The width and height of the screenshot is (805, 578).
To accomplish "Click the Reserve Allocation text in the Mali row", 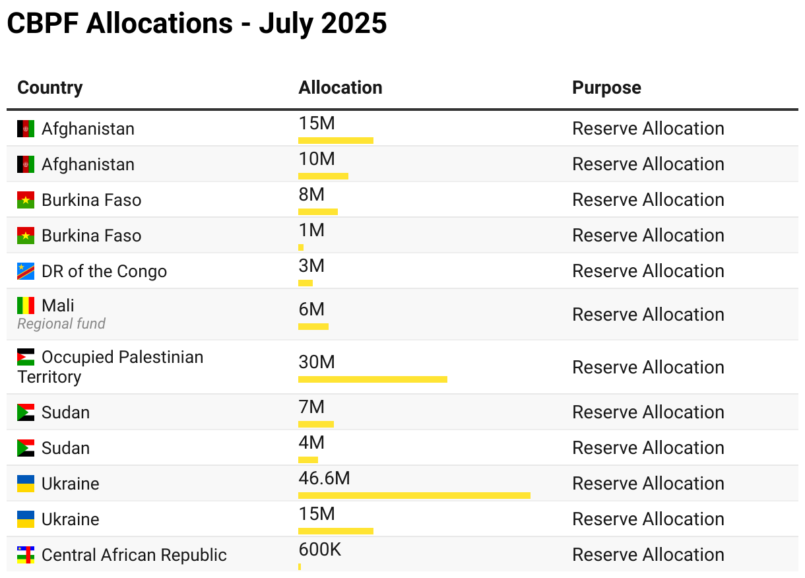I will [648, 315].
